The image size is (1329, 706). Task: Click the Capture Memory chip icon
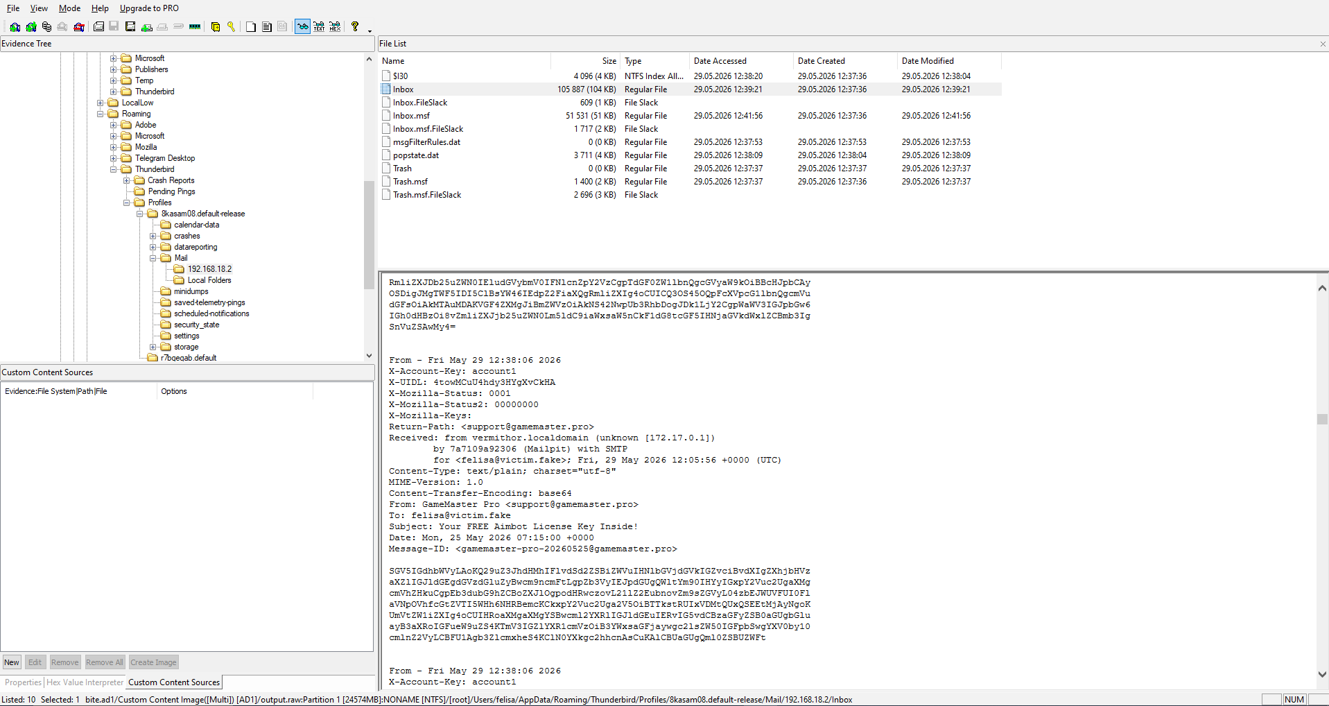pyautogui.click(x=195, y=26)
